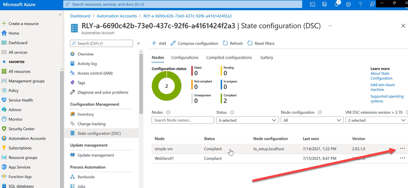Switch to Gallery tab
408x188 pixels.
[267, 58]
